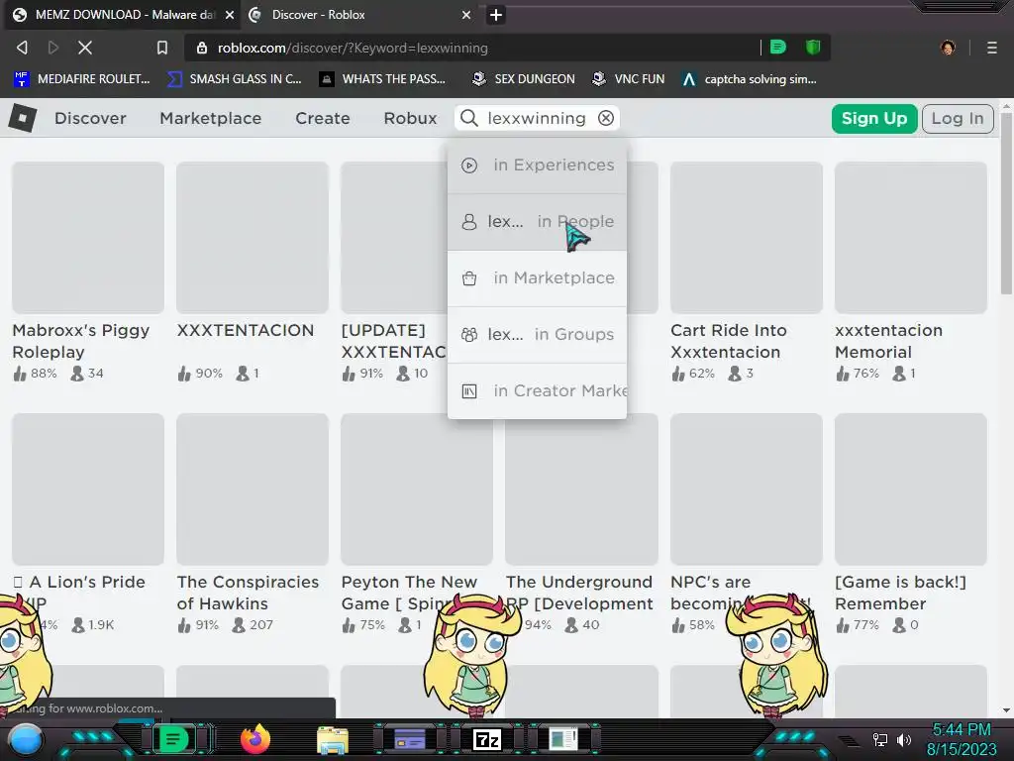This screenshot has width=1014, height=761.
Task: Click NPC's are becoming game title
Action: (x=711, y=593)
